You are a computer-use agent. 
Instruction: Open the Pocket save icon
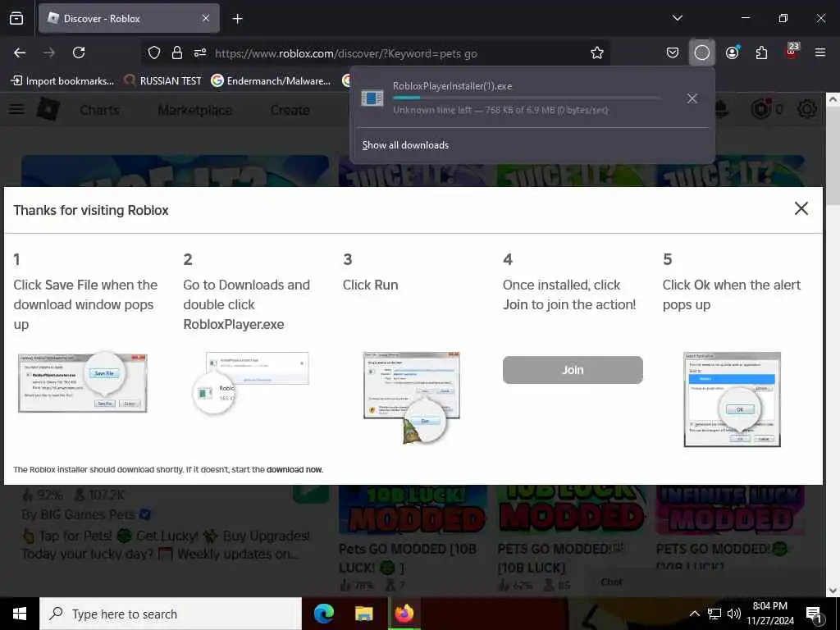(x=673, y=52)
